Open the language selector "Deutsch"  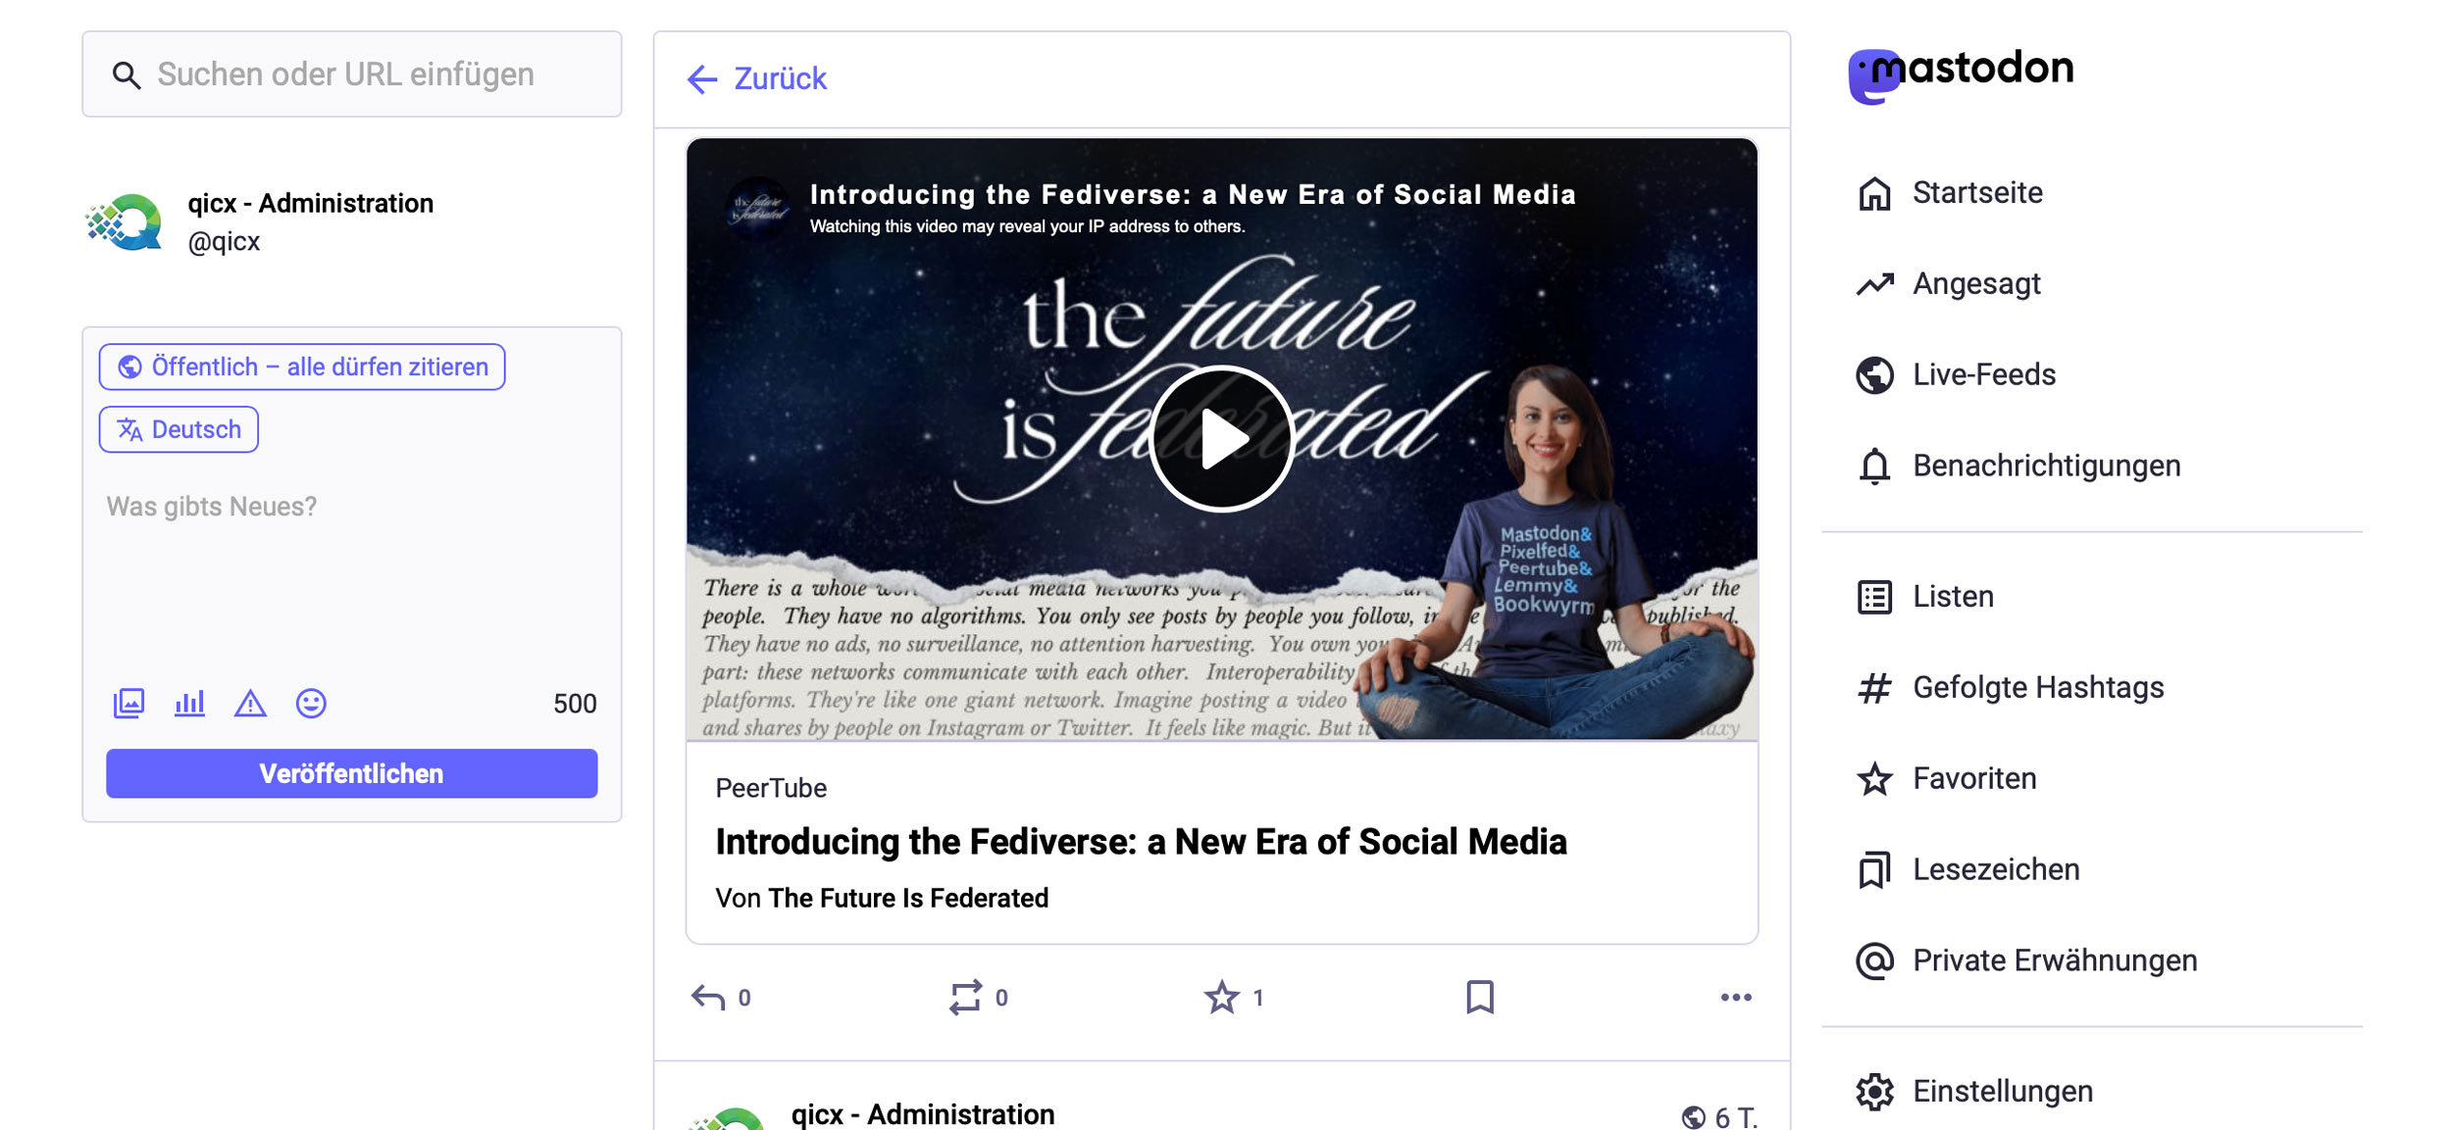(179, 429)
